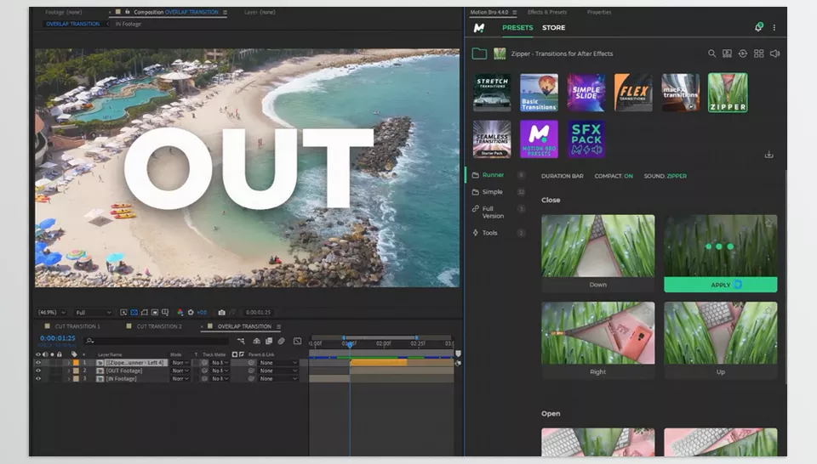Screen dimensions: 817x464
Task: Open the Runner category
Action: 493,175
